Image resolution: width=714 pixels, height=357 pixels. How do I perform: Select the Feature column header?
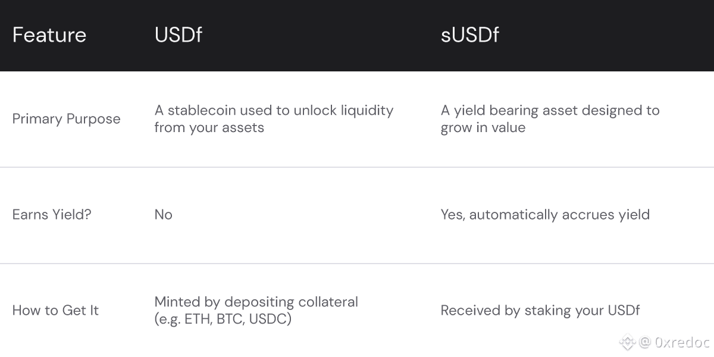[49, 35]
